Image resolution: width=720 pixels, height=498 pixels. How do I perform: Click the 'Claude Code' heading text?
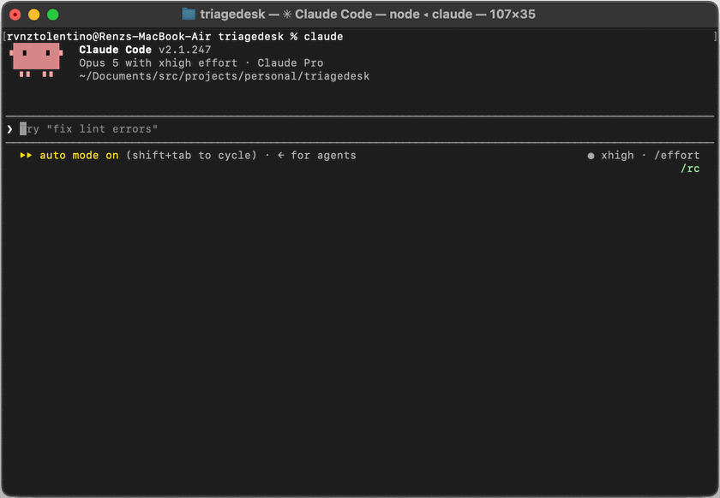(x=115, y=50)
